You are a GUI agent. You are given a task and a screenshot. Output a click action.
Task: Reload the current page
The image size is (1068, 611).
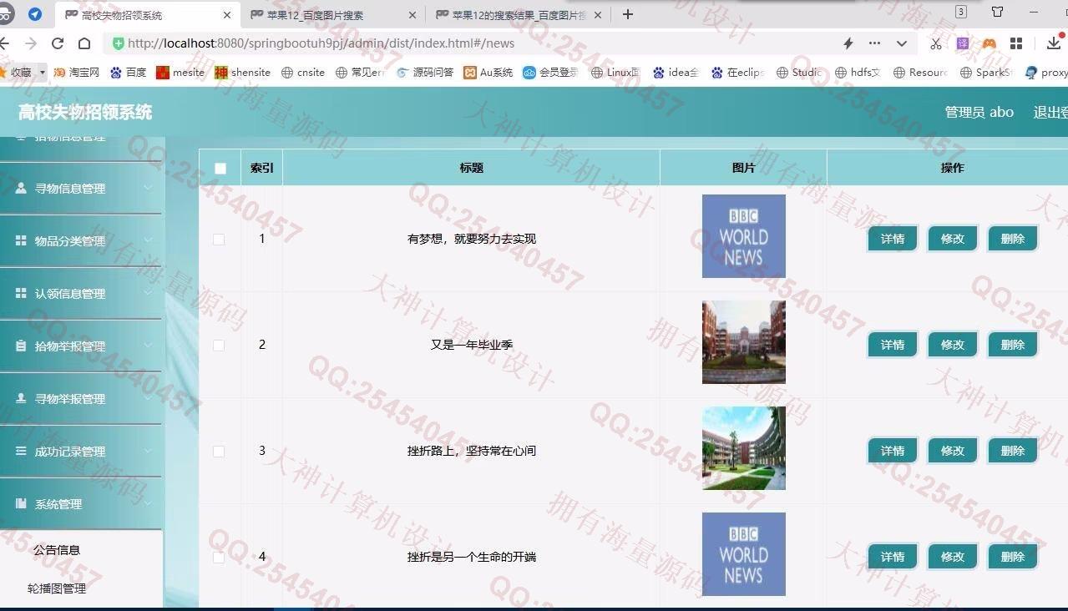point(58,43)
